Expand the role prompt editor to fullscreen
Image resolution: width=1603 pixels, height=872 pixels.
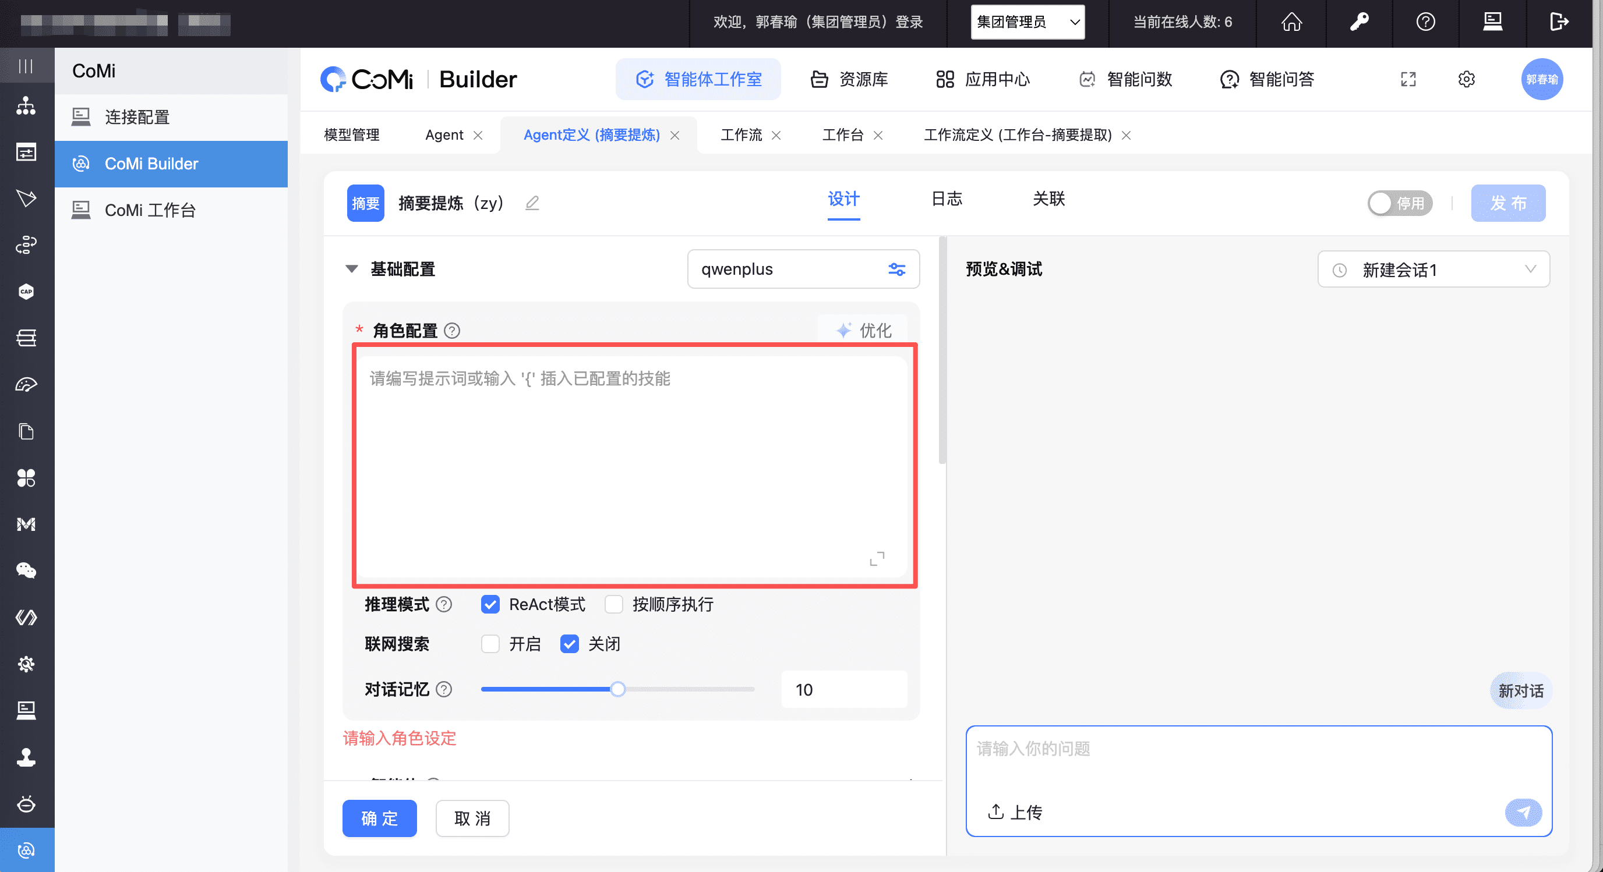coord(877,558)
